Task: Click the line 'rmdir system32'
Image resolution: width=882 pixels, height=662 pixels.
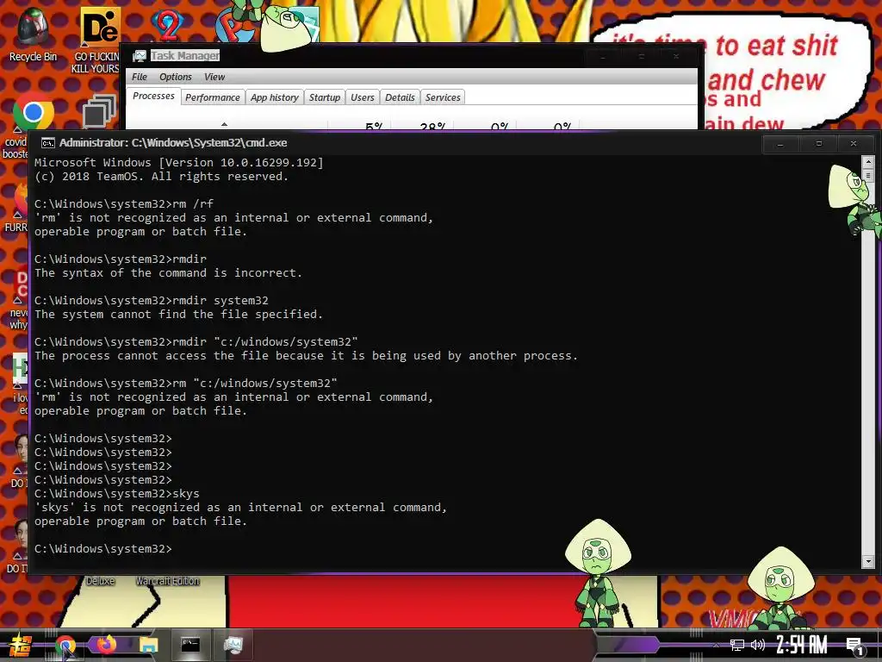Action: [152, 301]
